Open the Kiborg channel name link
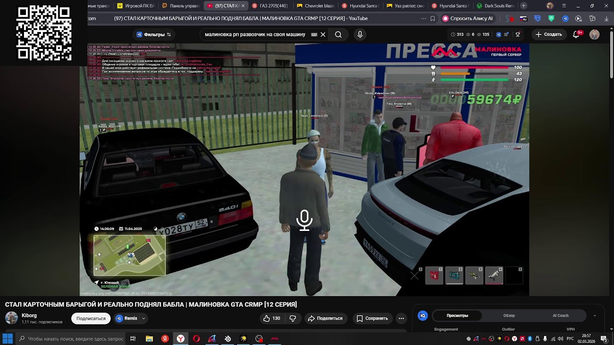The image size is (614, 345). (29, 316)
